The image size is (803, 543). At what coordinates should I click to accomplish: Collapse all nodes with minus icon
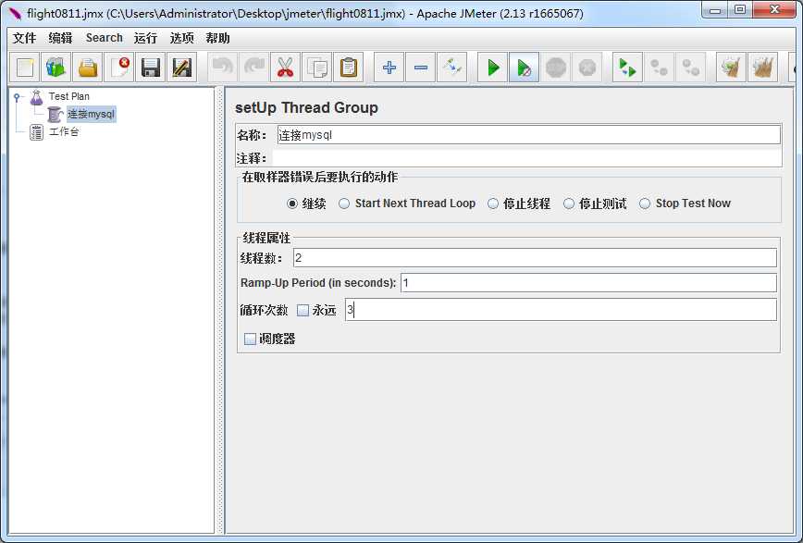(x=420, y=68)
